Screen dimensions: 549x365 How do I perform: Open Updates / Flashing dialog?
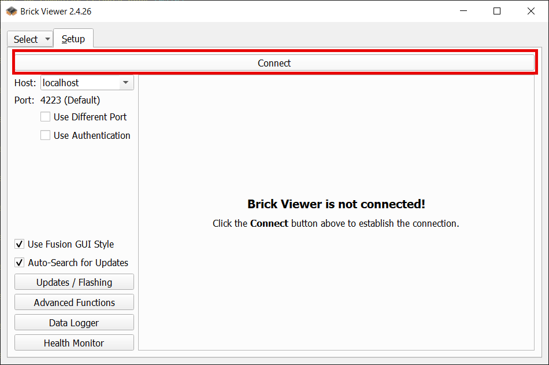pyautogui.click(x=74, y=282)
